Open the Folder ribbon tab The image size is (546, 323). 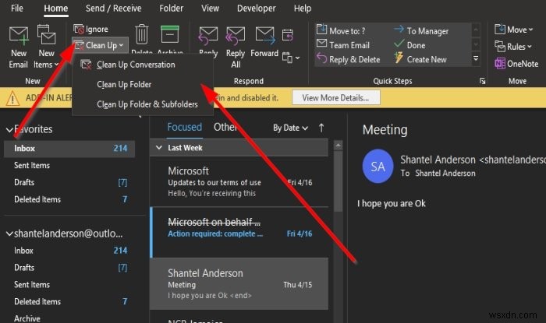(x=171, y=8)
